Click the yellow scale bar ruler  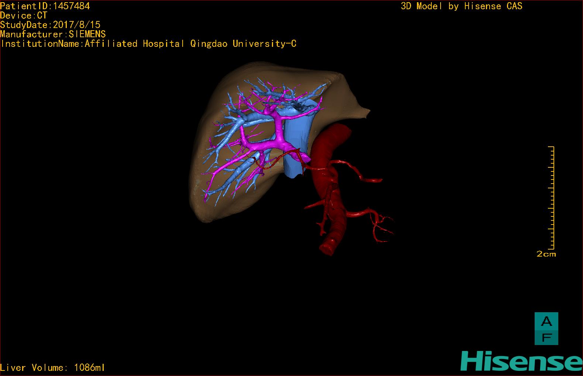coord(551,198)
